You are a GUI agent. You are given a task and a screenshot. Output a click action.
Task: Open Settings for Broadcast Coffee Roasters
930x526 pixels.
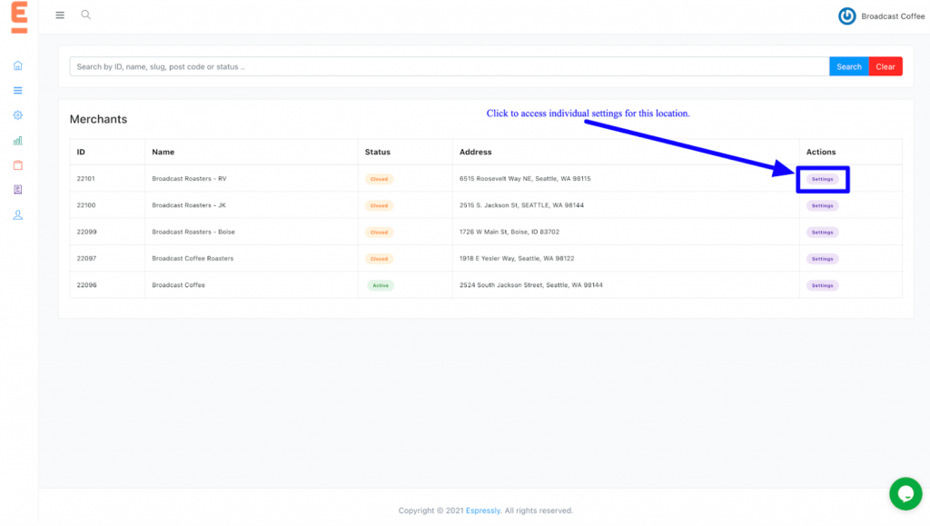pyautogui.click(x=822, y=259)
